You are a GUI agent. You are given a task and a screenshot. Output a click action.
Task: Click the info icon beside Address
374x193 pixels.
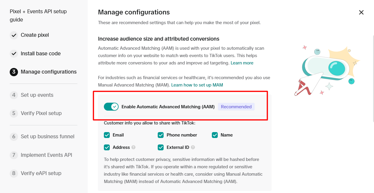[134, 147]
